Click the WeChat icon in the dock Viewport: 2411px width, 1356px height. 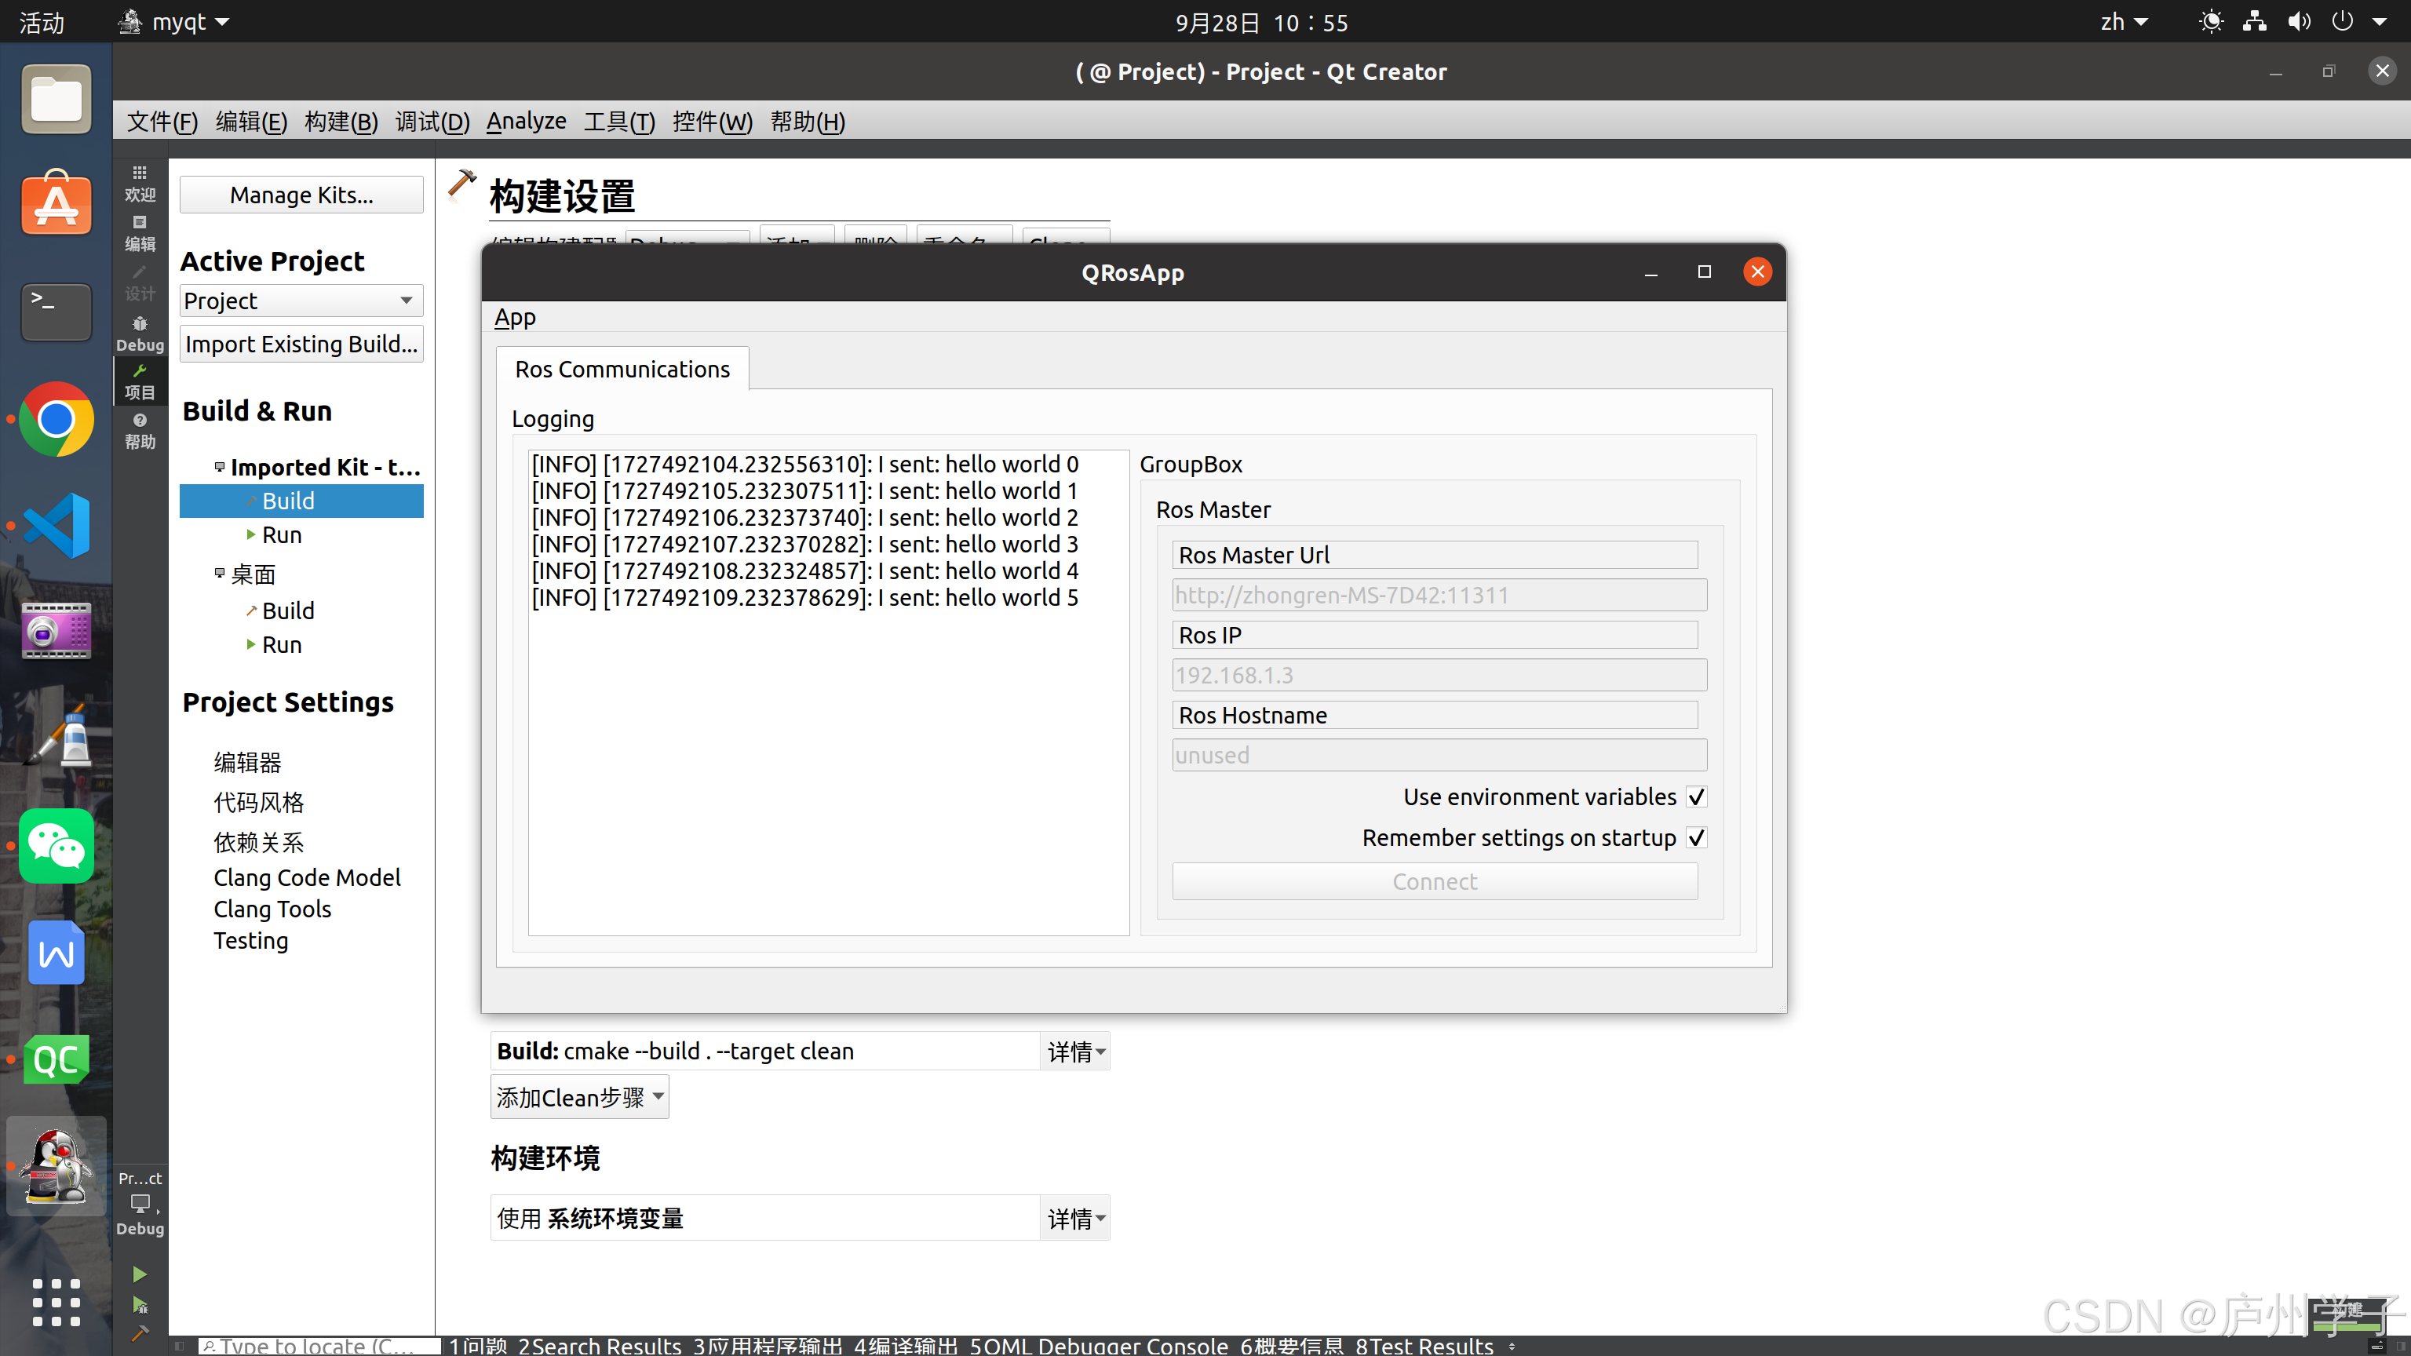(57, 844)
